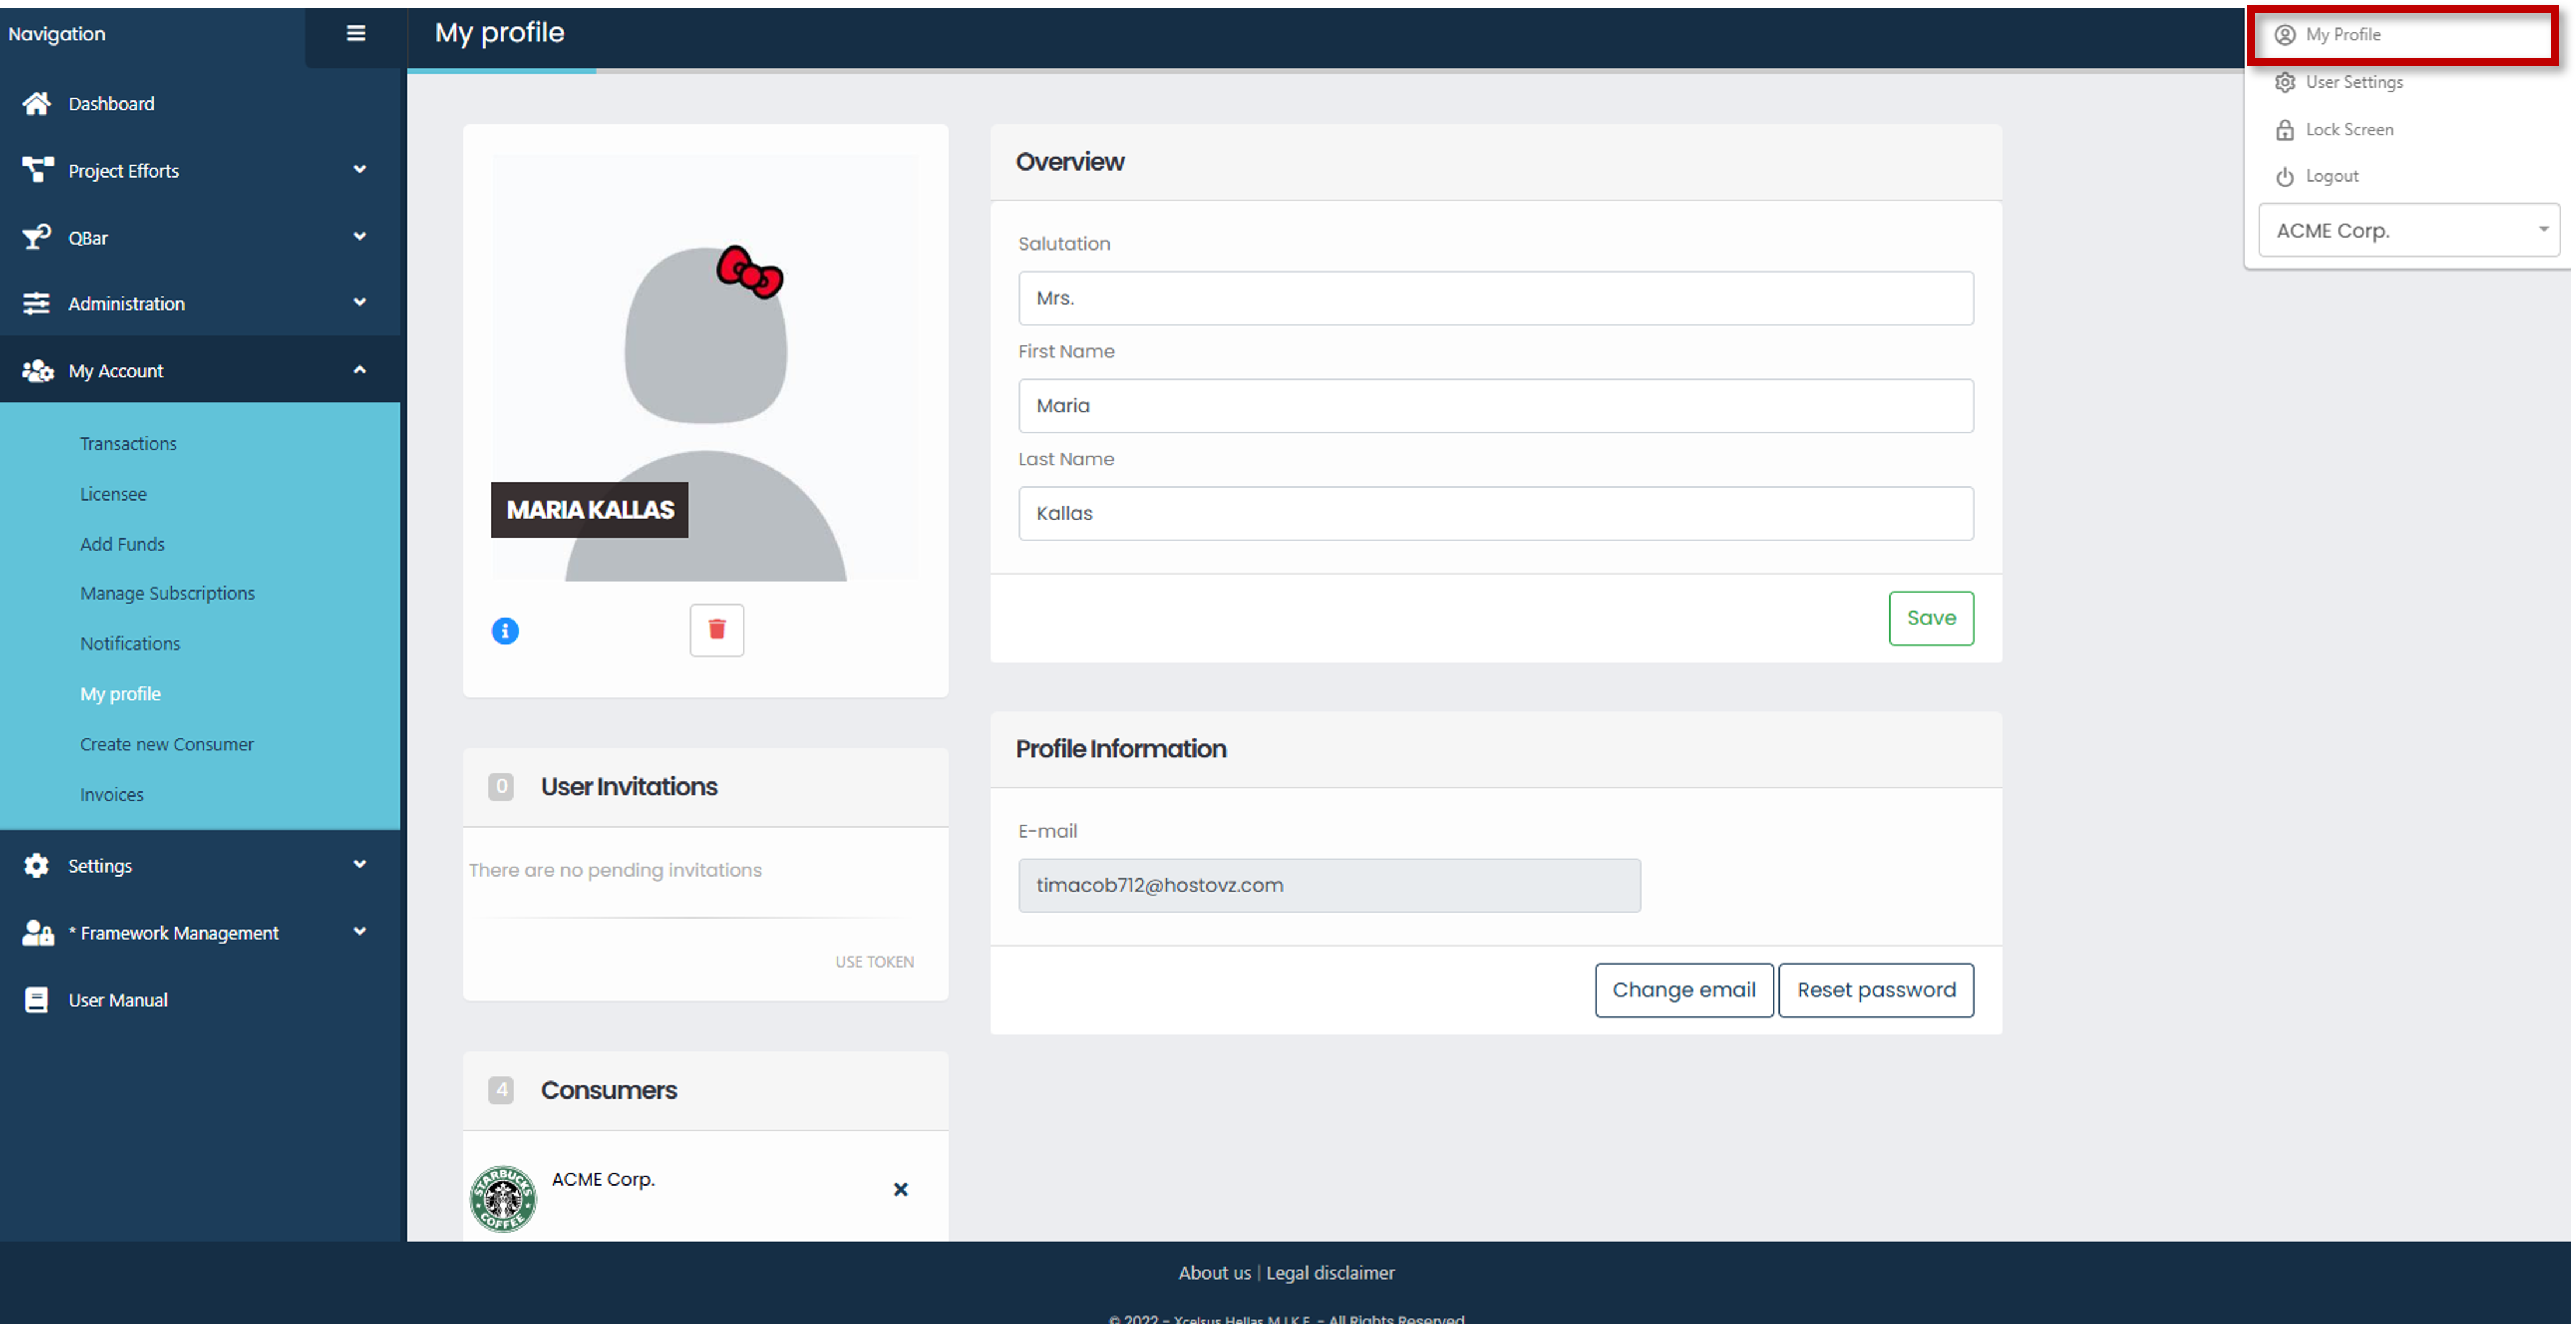The height and width of the screenshot is (1324, 2576).
Task: Open the User Manual book icon
Action: click(36, 999)
